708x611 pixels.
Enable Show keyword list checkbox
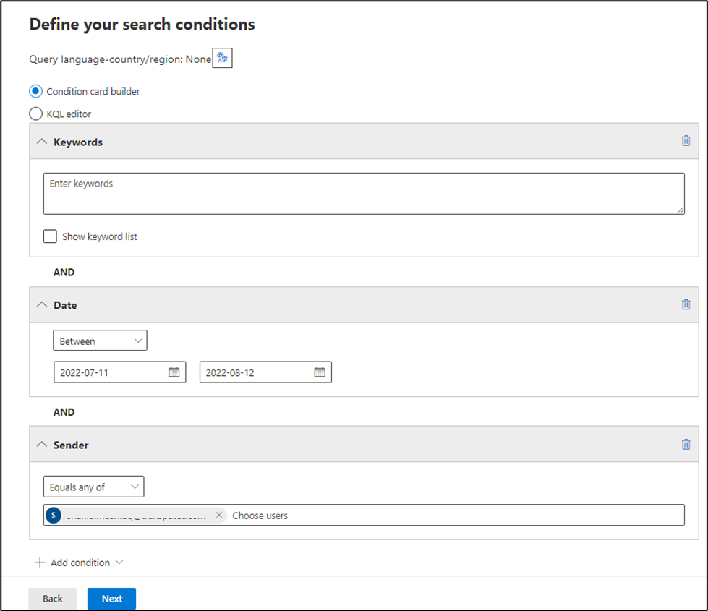[x=50, y=236]
